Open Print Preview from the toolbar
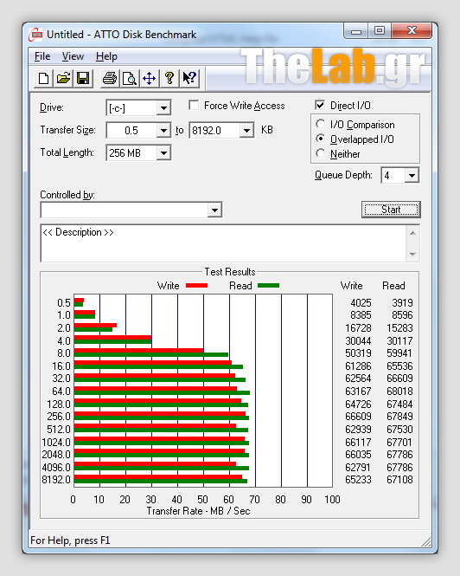The height and width of the screenshot is (576, 460). click(130, 78)
